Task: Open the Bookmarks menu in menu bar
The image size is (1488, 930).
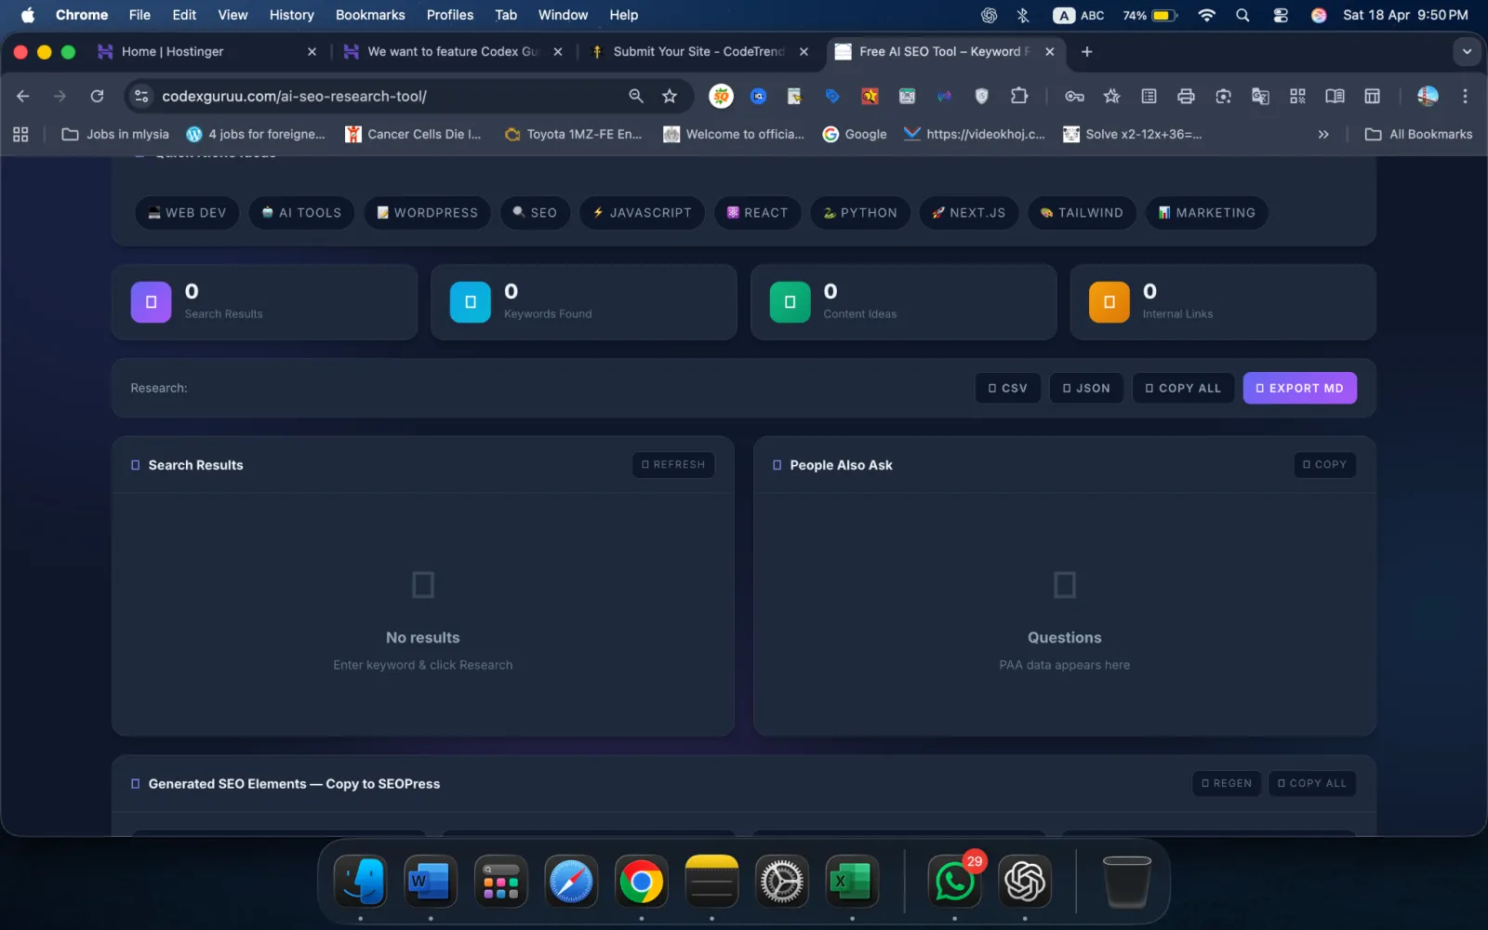Action: pos(369,15)
